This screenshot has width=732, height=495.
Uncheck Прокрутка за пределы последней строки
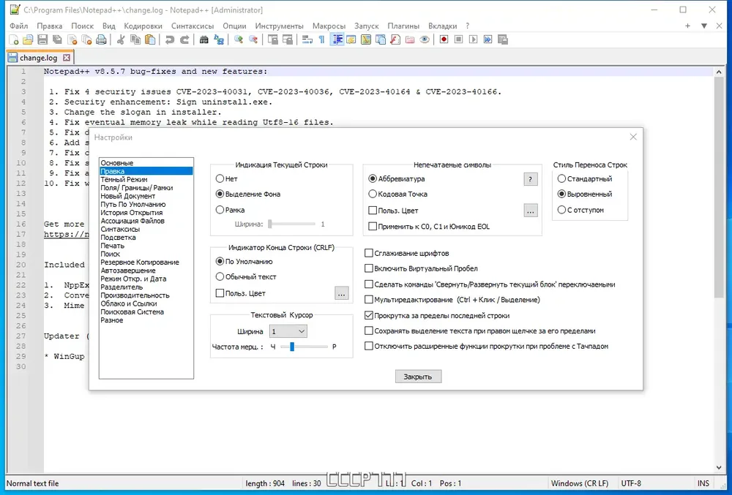point(369,316)
